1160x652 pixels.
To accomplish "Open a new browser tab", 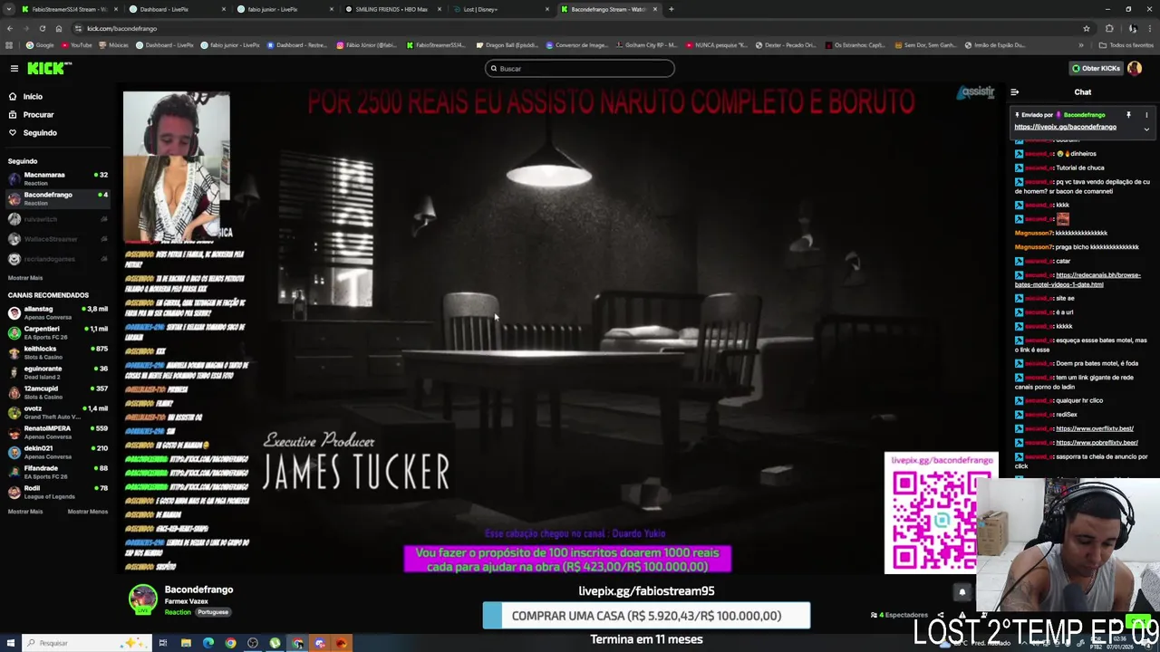I will pos(672,9).
